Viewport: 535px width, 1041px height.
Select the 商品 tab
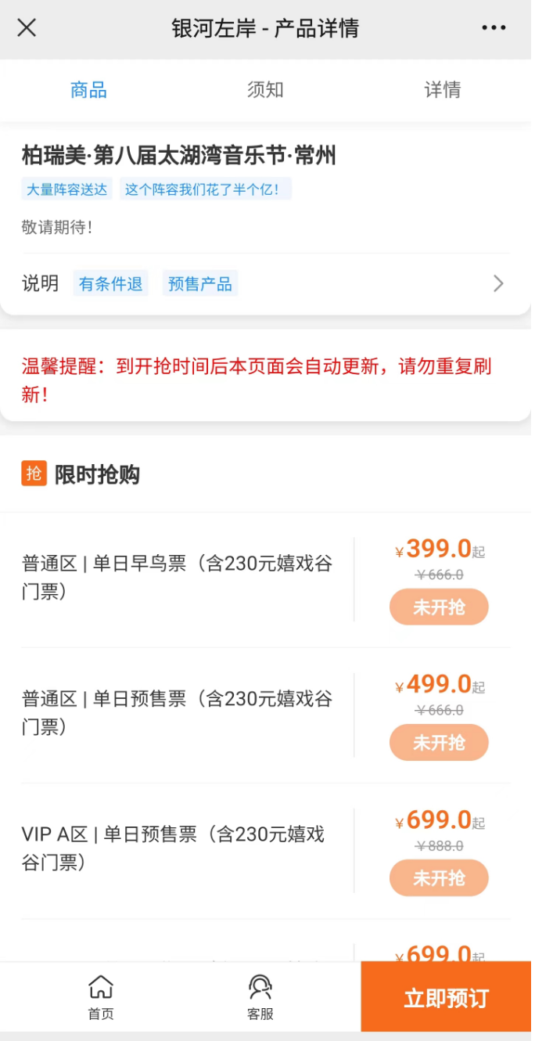[88, 90]
